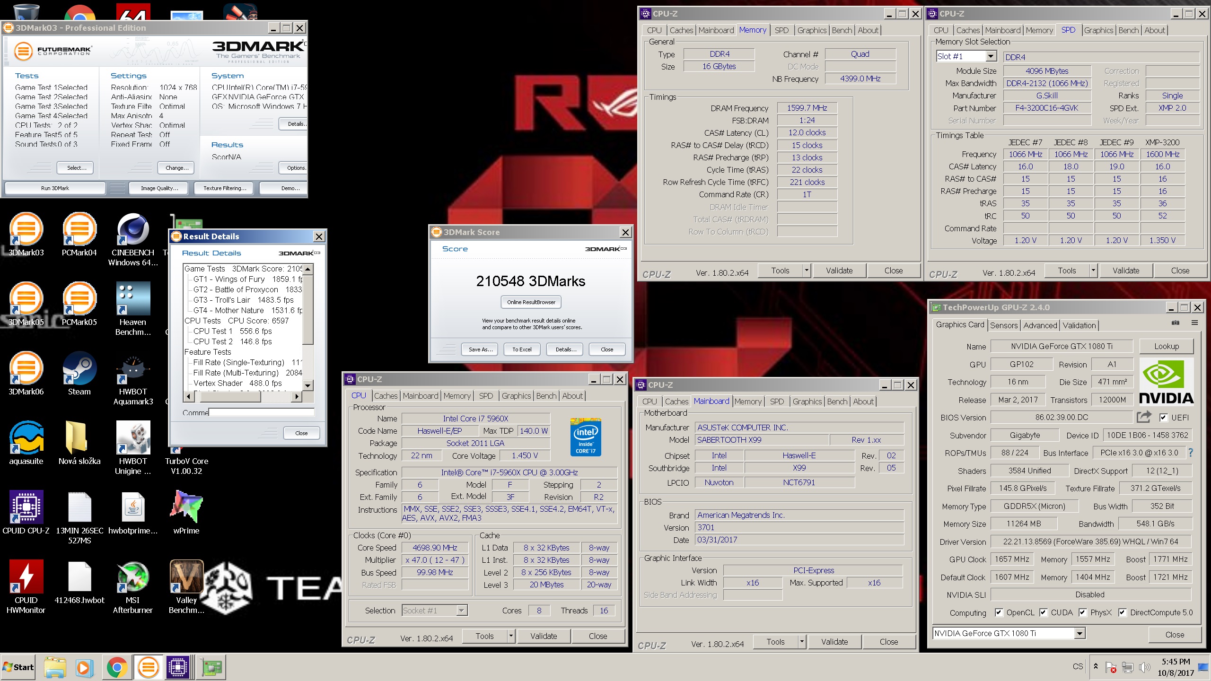Click the Result Details vertical scrollbar thumb

click(308, 310)
